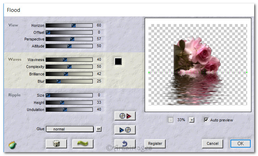This screenshot has height=156, width=258.
Task: Click the Cancel button
Action: (212, 143)
